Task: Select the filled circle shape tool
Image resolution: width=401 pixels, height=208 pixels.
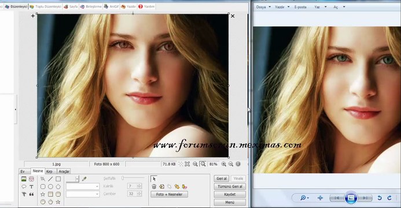Action: pos(43,202)
